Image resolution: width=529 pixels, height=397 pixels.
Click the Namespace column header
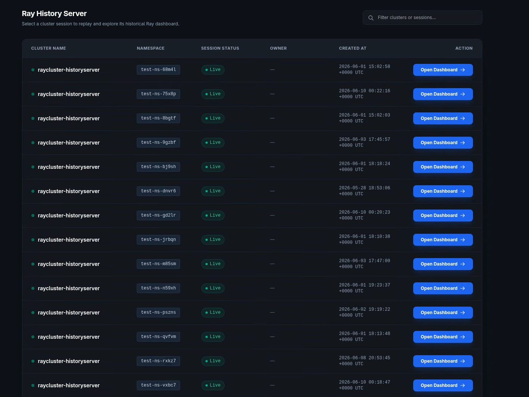pyautogui.click(x=151, y=48)
